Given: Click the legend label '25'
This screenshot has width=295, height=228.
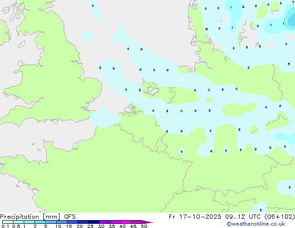Looking at the screenshot, I should (90, 226).
